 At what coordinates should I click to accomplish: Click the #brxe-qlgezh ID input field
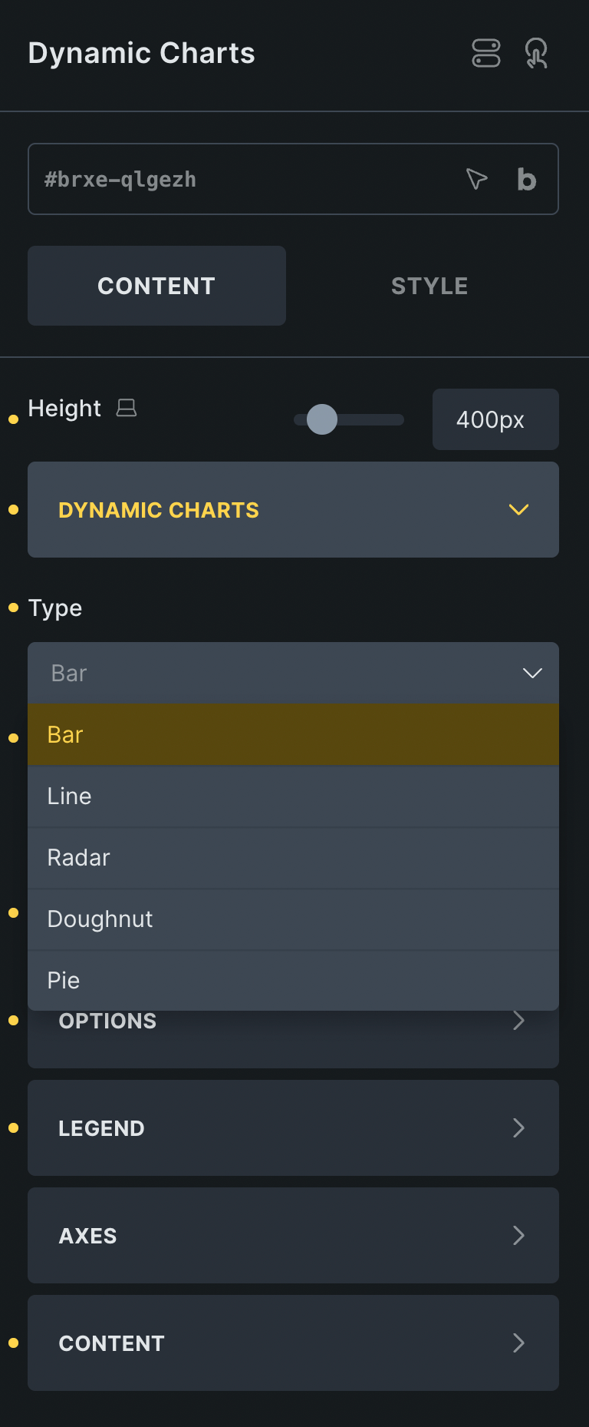pyautogui.click(x=230, y=178)
